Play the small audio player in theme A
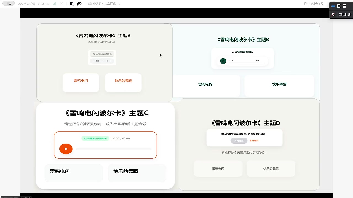The image size is (353, 198). 93,61
